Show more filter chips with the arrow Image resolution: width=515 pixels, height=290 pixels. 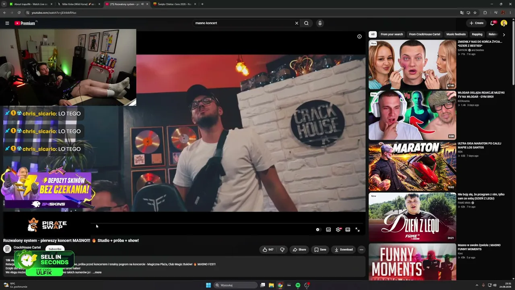point(504,35)
